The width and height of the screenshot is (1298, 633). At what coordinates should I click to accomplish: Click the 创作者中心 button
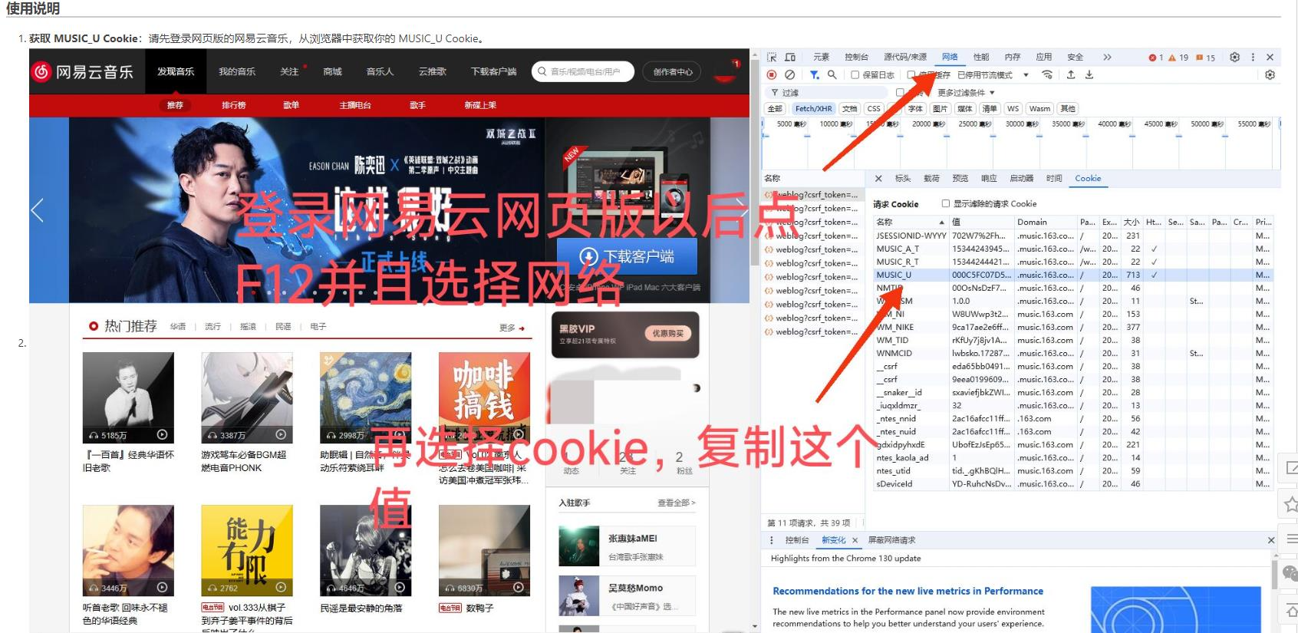click(673, 71)
